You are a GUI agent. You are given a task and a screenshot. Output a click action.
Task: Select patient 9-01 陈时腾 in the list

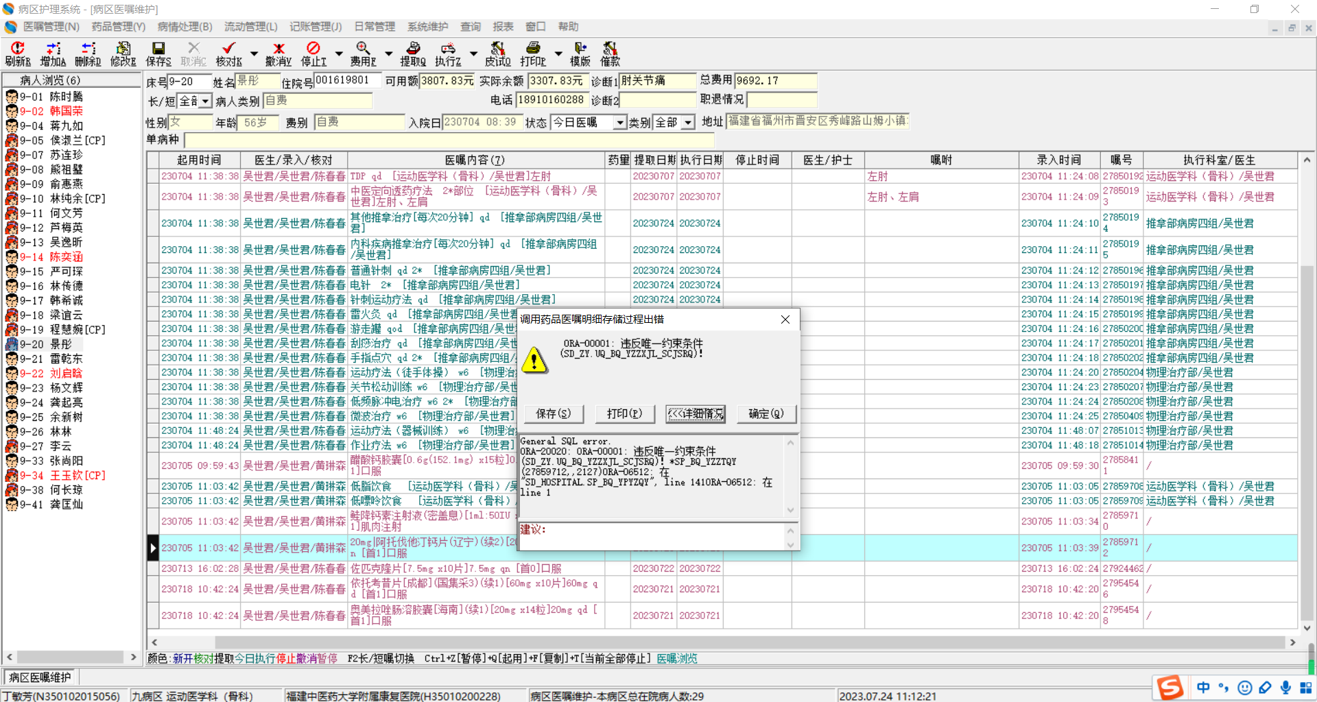(x=51, y=97)
